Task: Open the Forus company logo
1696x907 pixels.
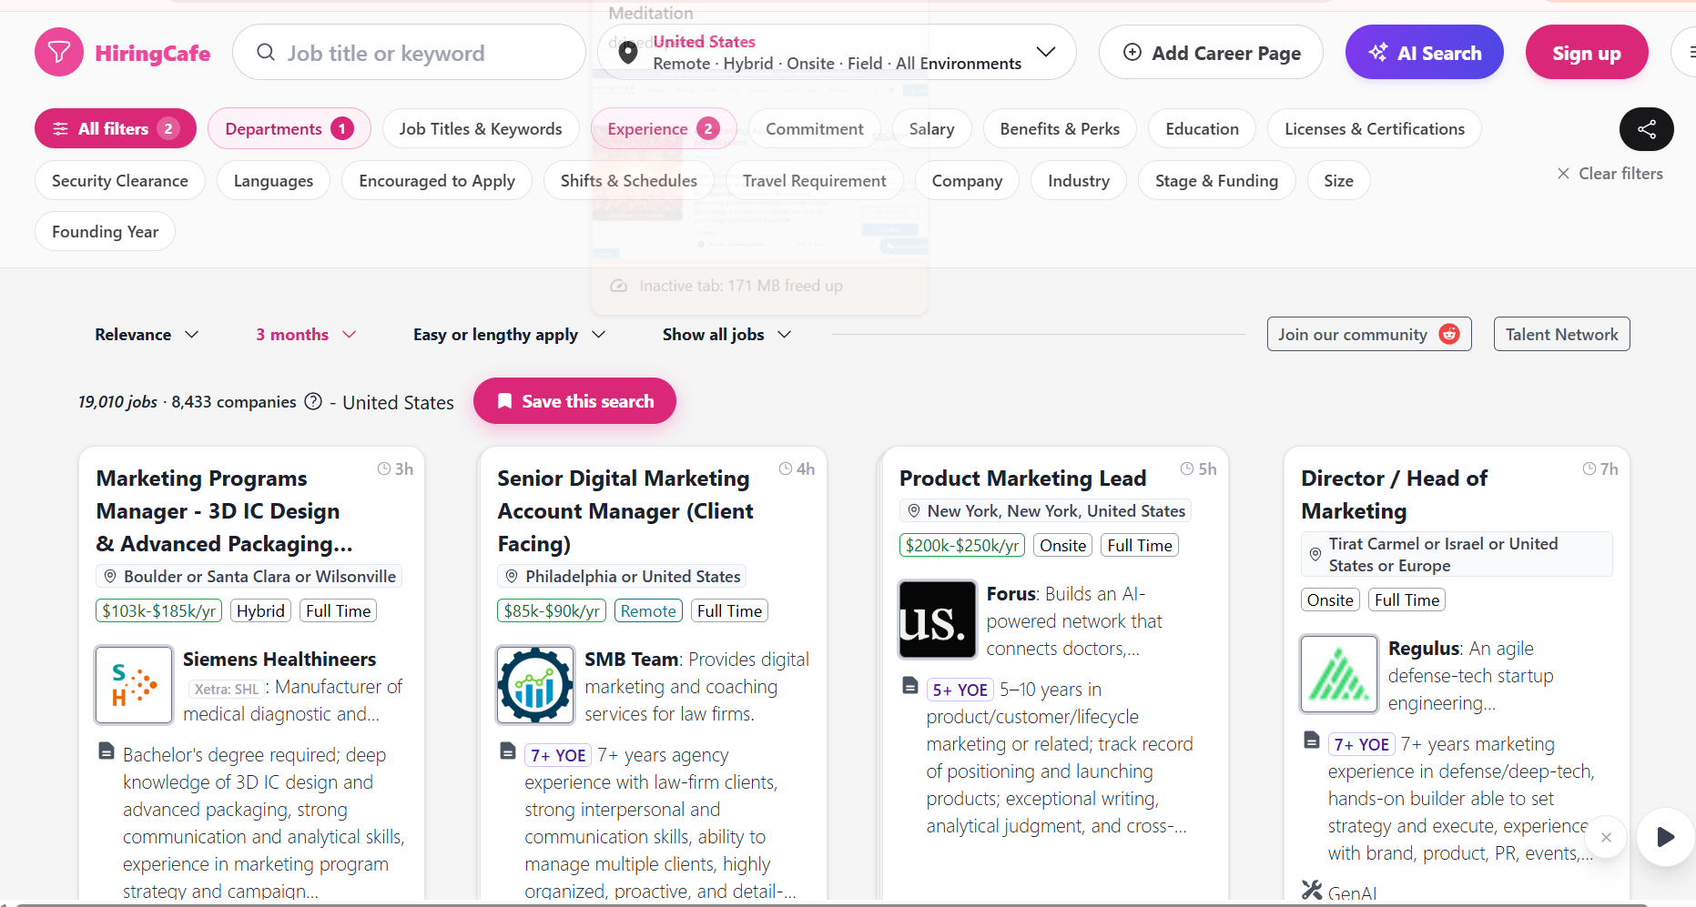Action: click(938, 620)
